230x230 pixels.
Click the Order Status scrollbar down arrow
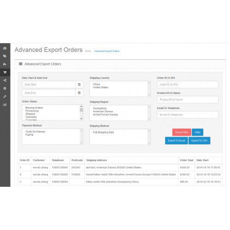pyautogui.click(x=81, y=119)
